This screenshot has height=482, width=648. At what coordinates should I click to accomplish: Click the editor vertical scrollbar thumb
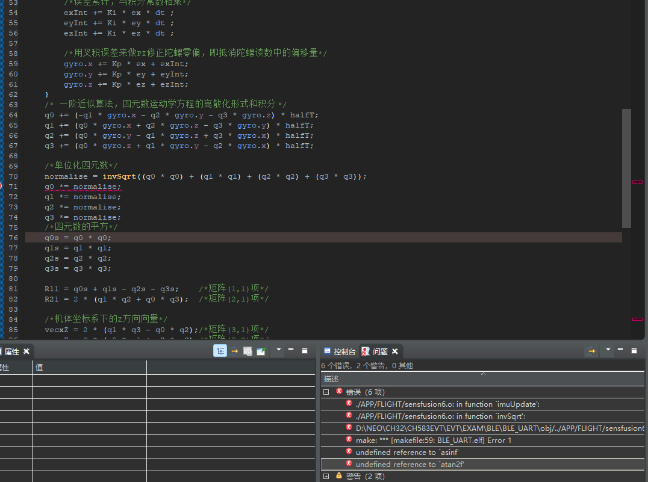[626, 168]
